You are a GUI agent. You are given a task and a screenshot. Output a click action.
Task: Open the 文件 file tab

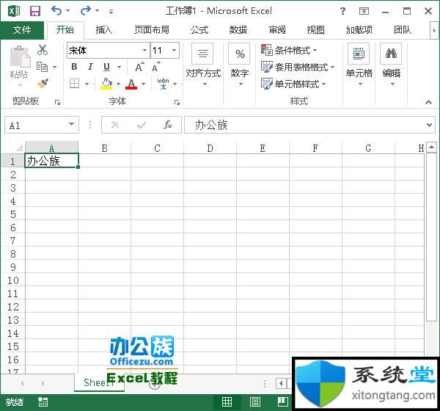pos(22,30)
